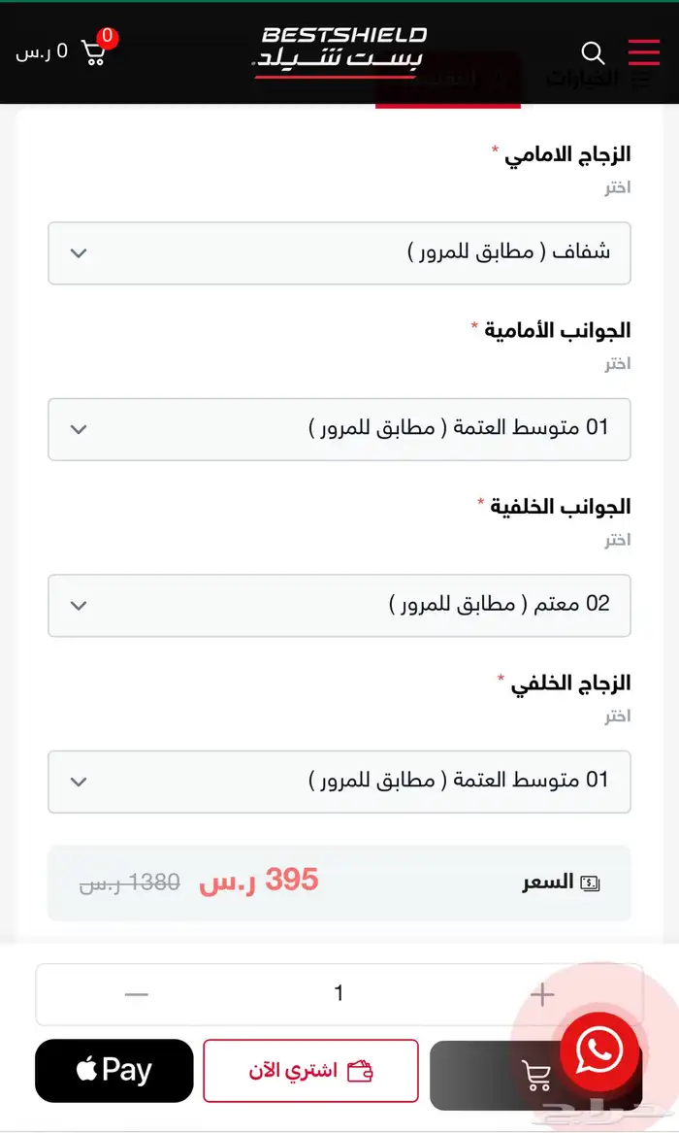Click the BestShield logo

[x=340, y=50]
